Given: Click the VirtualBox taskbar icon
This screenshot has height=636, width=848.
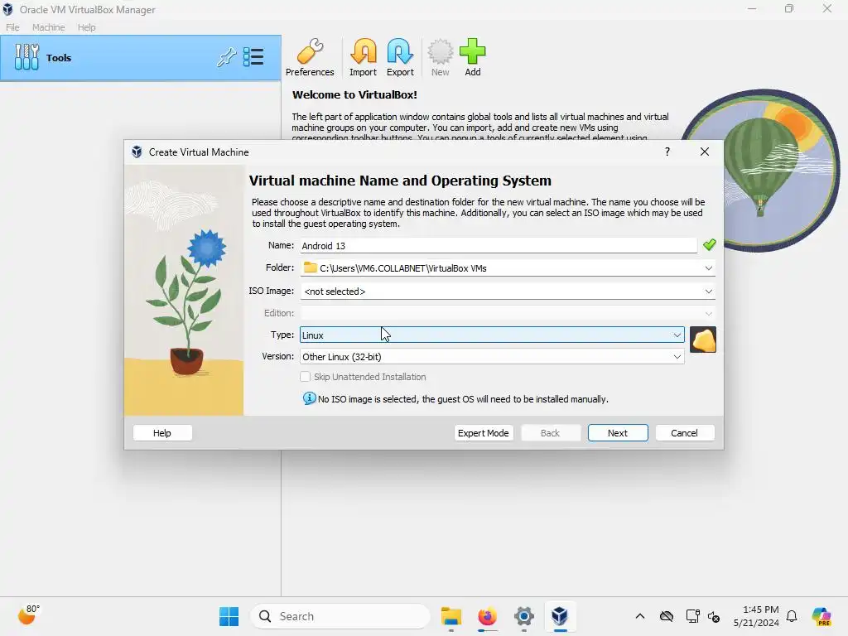Looking at the screenshot, I should click(x=560, y=616).
